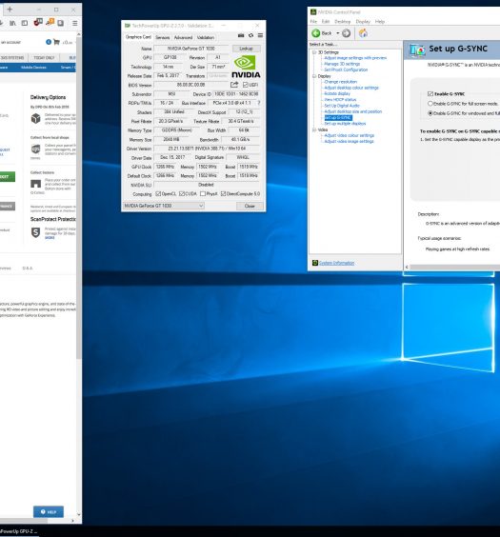Click the BIOS share/export icon in GPU-Z
The image size is (500, 537).
click(x=234, y=85)
